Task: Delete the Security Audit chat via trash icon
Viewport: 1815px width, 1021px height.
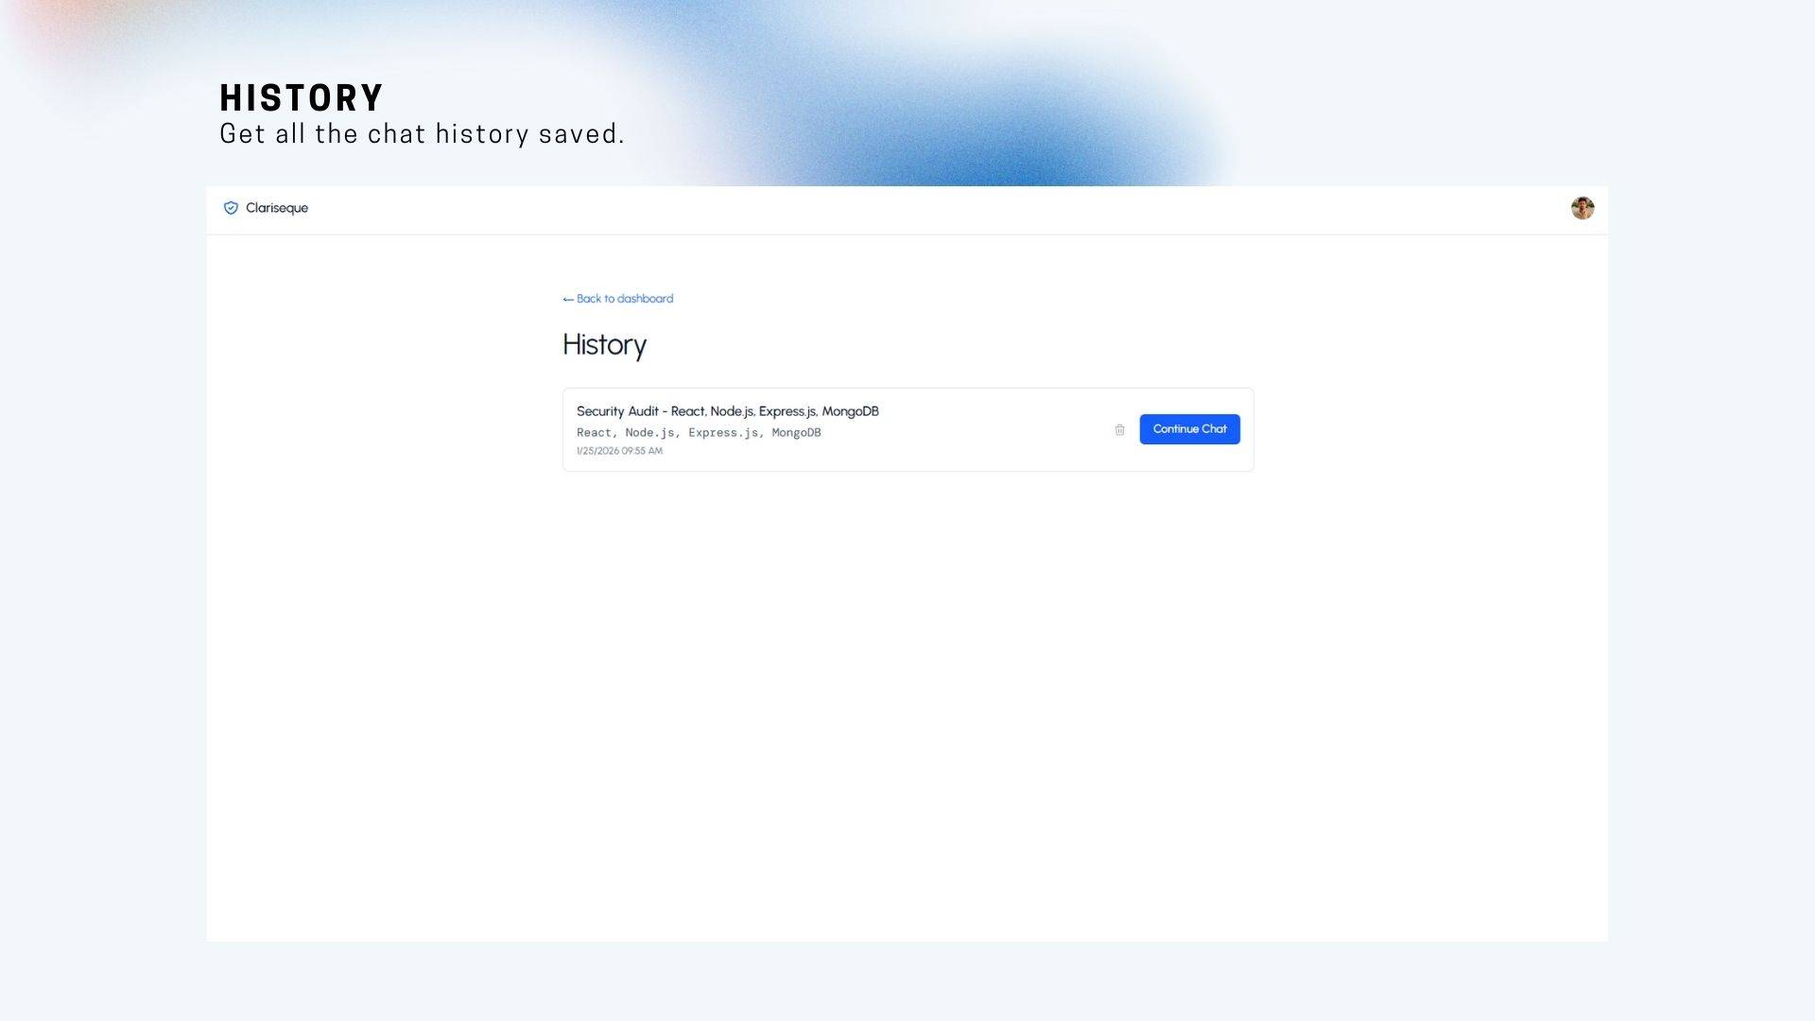Action: [1119, 430]
